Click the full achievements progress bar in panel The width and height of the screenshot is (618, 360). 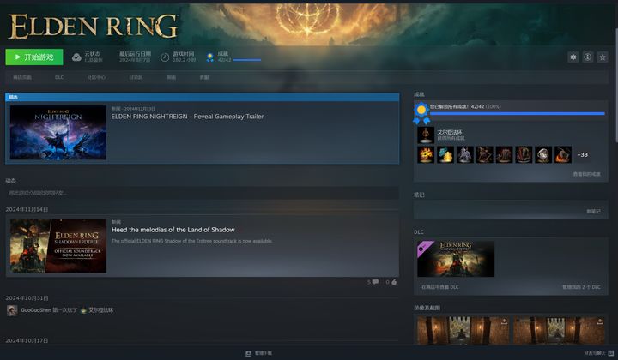tap(517, 114)
